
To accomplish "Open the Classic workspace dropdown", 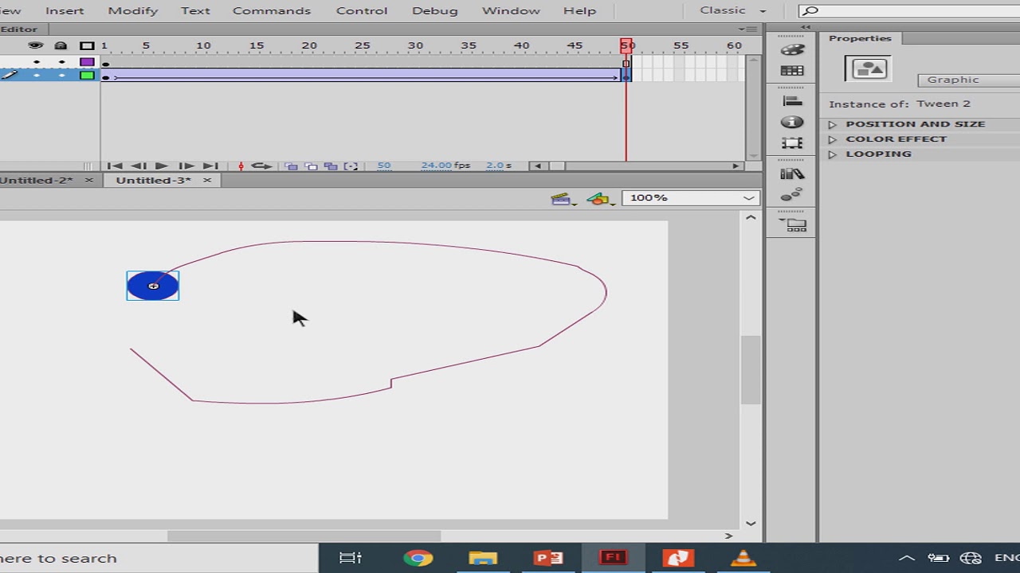I will [x=732, y=10].
